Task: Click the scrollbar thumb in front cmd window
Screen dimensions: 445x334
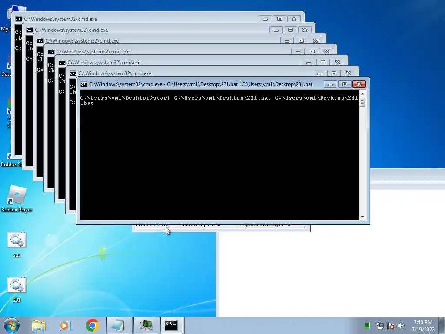Action: [362, 102]
